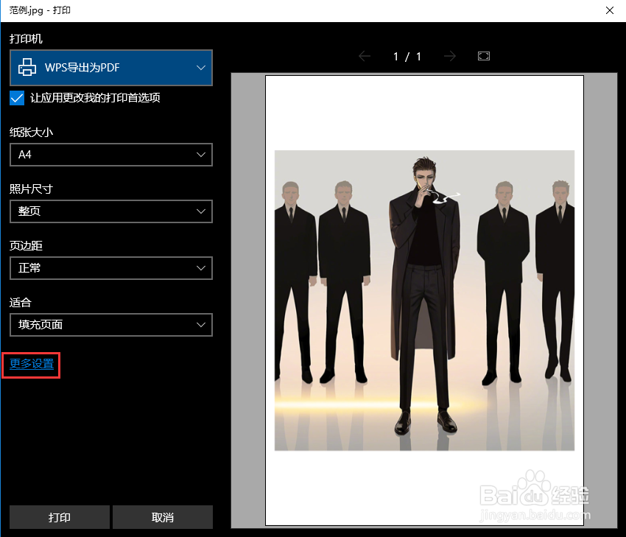Click the print preview page image
626x537 pixels.
click(x=424, y=301)
